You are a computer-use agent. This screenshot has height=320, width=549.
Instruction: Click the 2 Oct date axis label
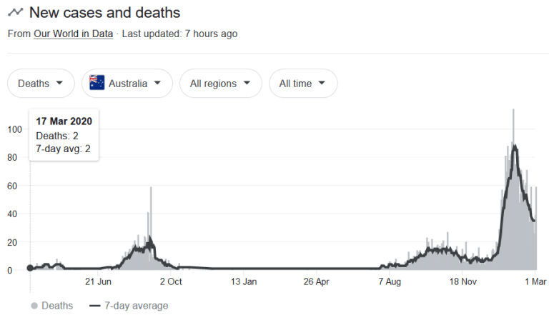click(170, 281)
